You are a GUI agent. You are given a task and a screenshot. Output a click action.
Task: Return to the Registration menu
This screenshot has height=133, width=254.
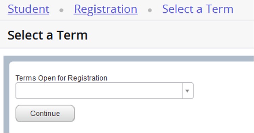[x=106, y=9]
